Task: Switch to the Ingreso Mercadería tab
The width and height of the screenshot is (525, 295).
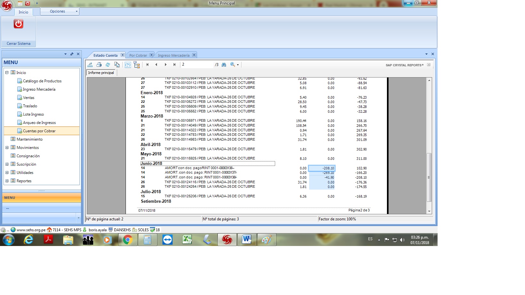Action: click(174, 55)
